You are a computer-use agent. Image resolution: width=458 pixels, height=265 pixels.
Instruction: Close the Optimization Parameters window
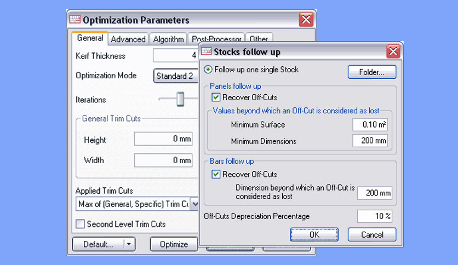(x=306, y=20)
